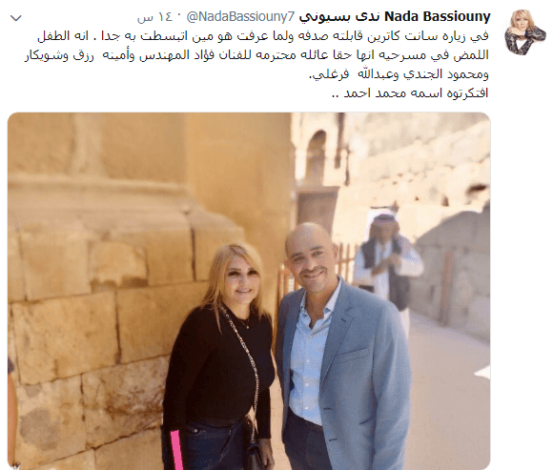This screenshot has width=553, height=470.
Task: Select the first tweet line about سانت كاترين
Action: (263, 36)
